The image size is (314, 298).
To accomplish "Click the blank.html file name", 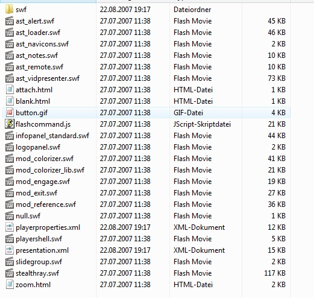I will (x=33, y=101).
